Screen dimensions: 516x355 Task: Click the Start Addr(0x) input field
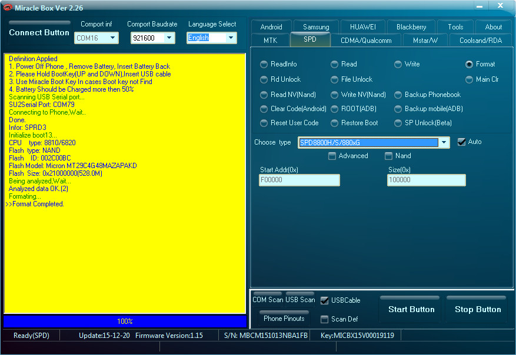(x=299, y=180)
